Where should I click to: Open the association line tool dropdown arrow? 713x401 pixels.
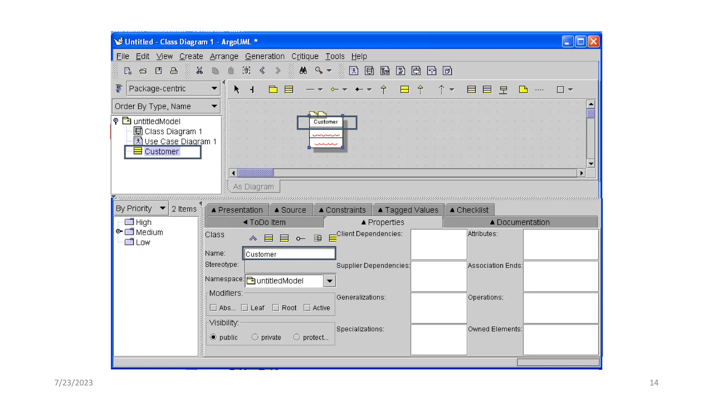tap(320, 89)
